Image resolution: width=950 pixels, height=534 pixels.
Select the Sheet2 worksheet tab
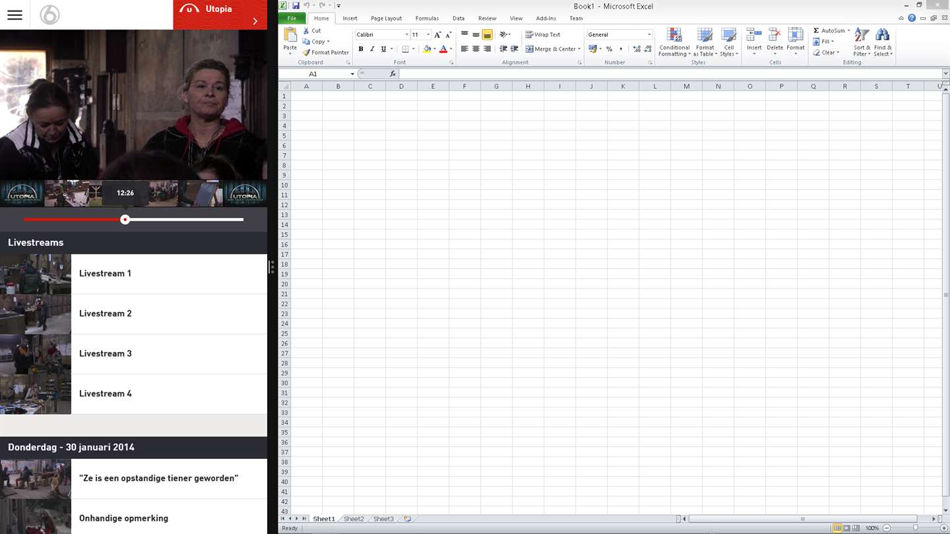click(x=354, y=519)
